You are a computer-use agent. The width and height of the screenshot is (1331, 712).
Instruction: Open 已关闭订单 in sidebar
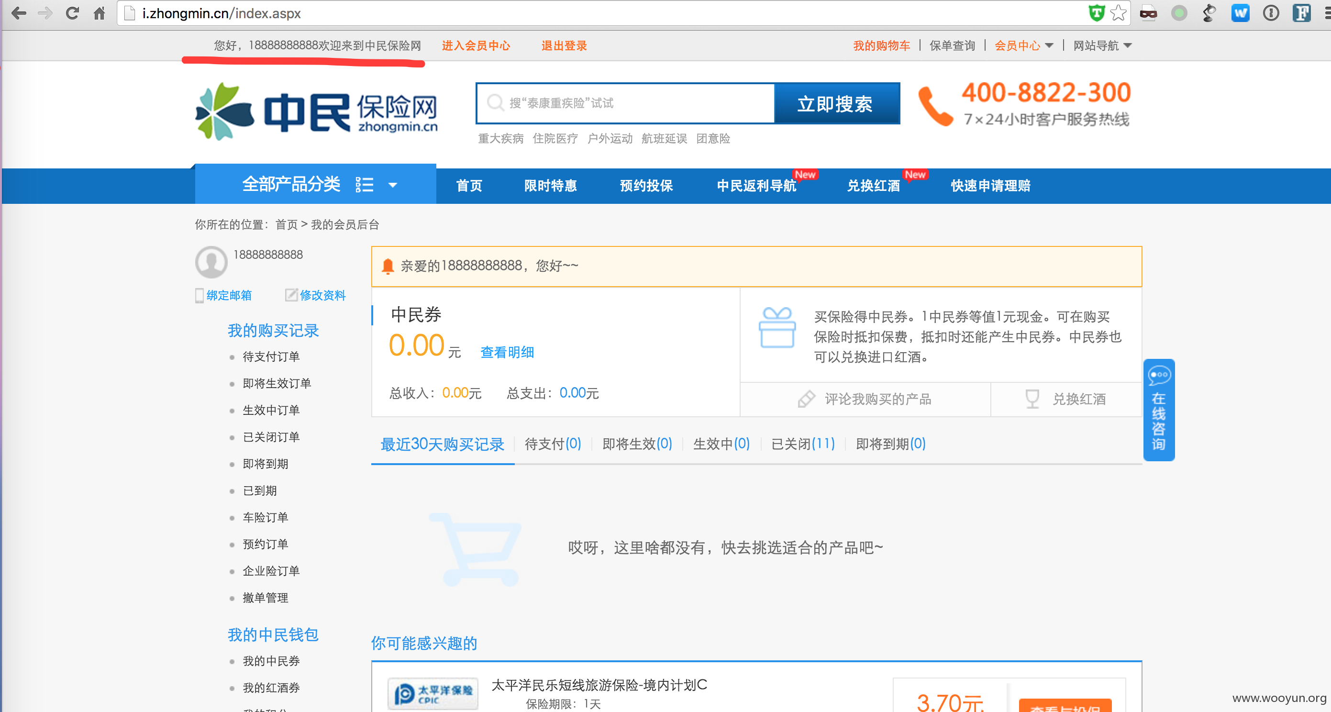pyautogui.click(x=271, y=437)
